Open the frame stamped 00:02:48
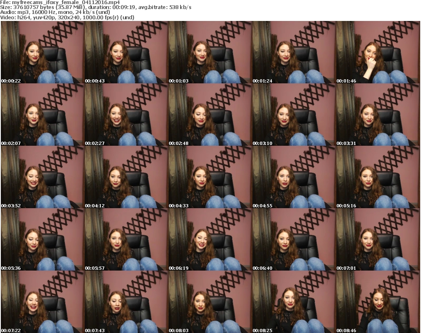Screen dimensions: 421x333 tap(210, 115)
